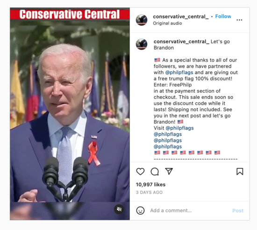Screen dimensions: 257x230
Task: Open 3 DAYS AGO timestamp
Action: coord(149,192)
